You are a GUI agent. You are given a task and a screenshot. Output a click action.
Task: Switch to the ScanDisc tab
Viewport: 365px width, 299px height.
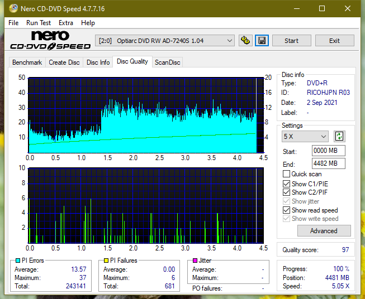(167, 62)
